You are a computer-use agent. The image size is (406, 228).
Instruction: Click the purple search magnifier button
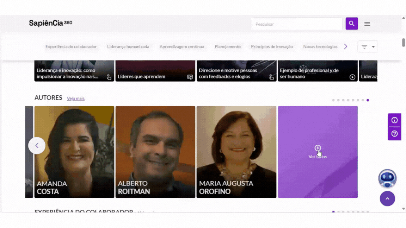coord(352,24)
